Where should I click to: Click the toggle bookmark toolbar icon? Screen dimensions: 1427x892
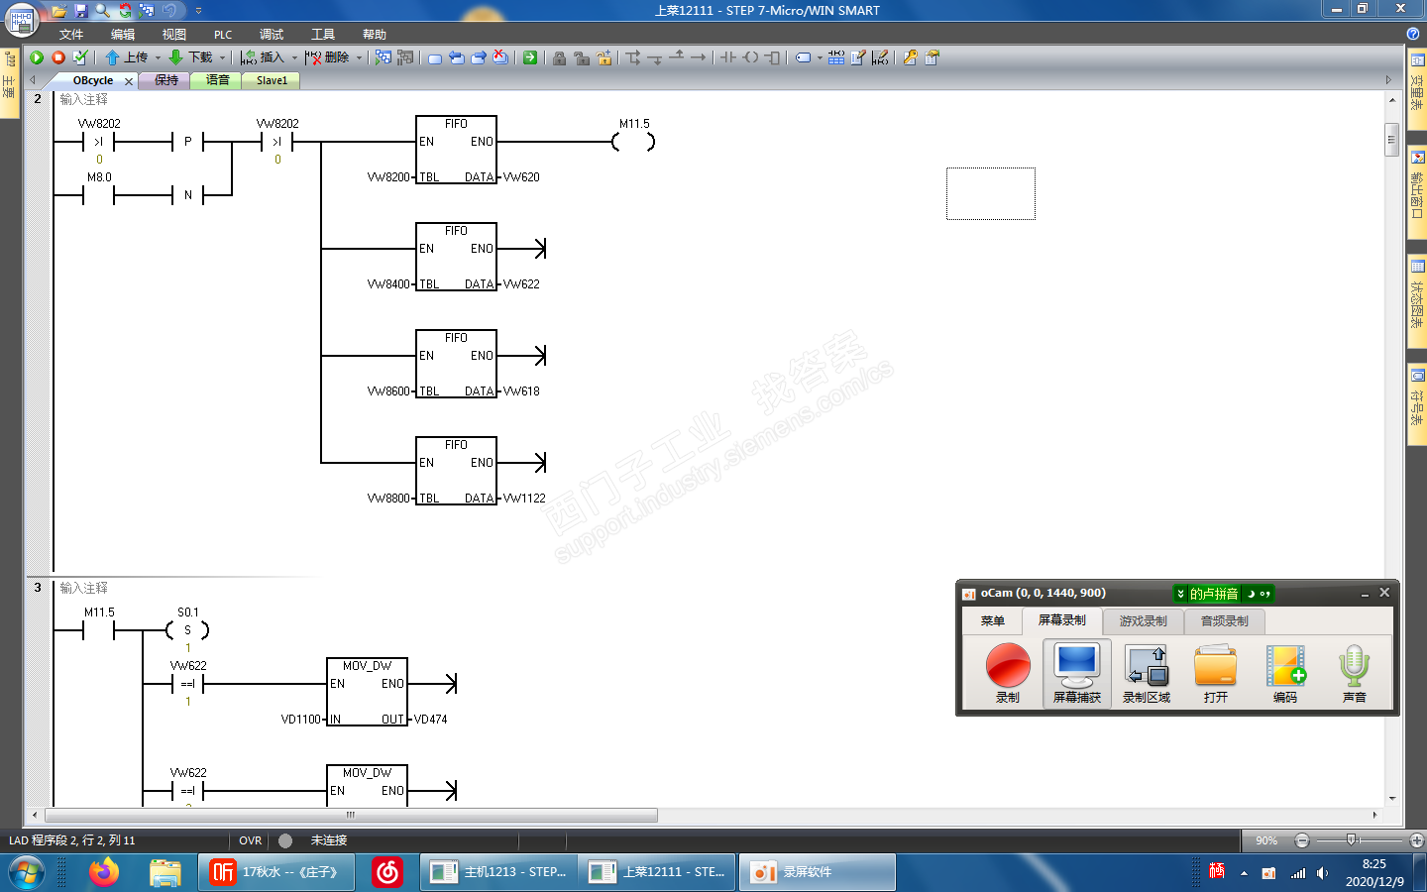pos(435,57)
